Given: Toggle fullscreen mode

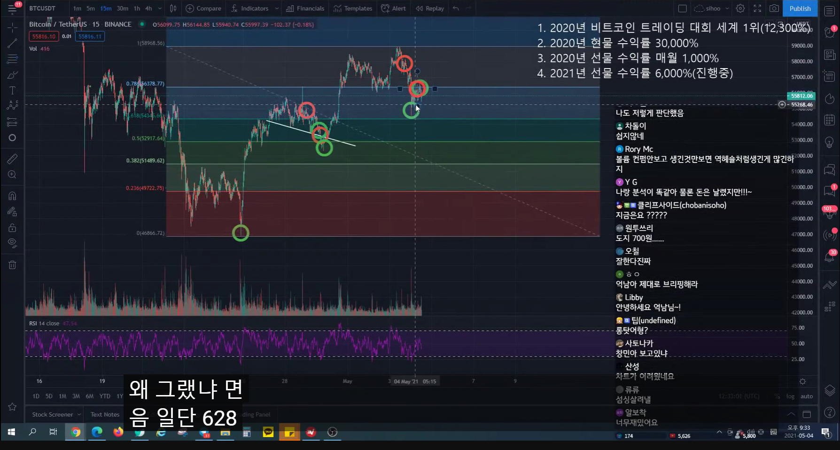Looking at the screenshot, I should coord(757,8).
